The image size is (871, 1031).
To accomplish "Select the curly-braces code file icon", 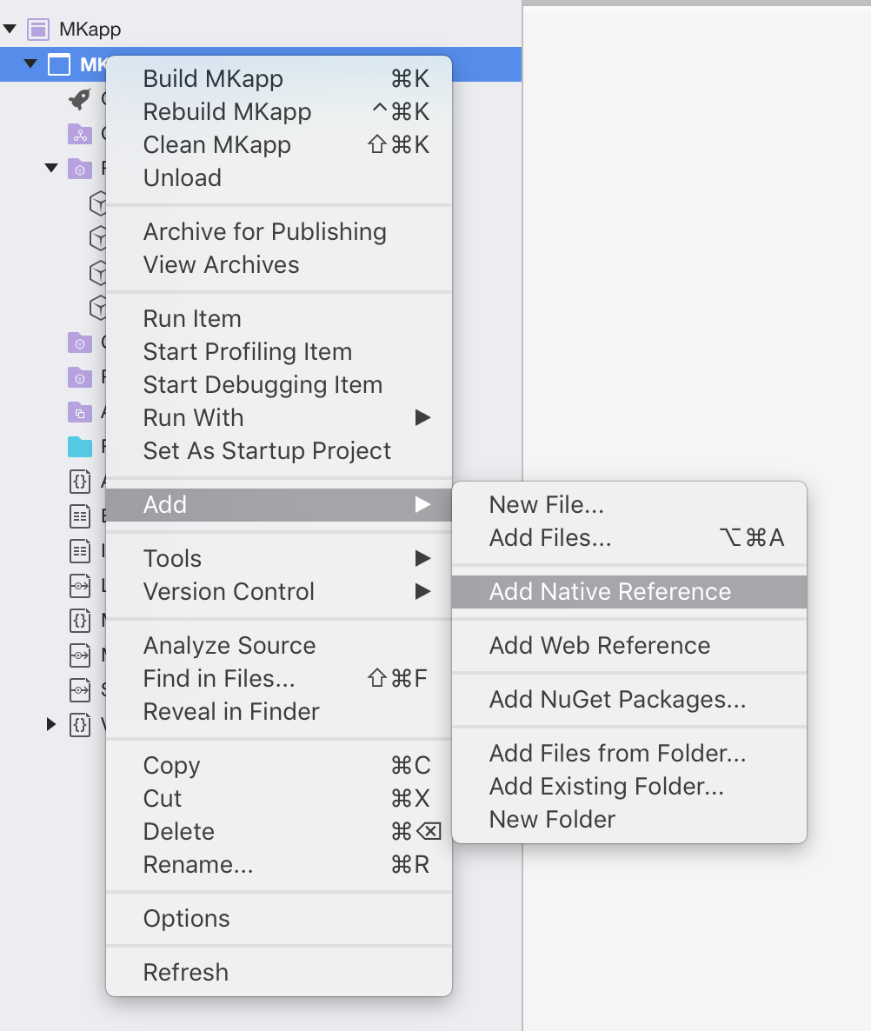I will (x=78, y=482).
